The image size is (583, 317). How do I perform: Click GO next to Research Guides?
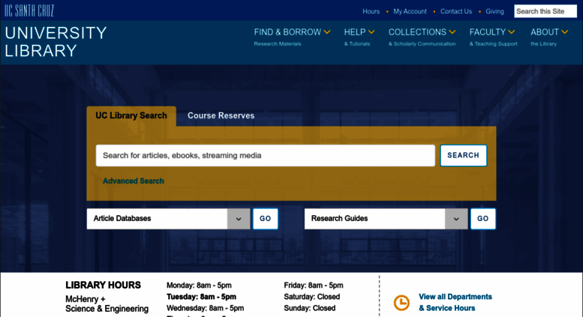coord(482,219)
